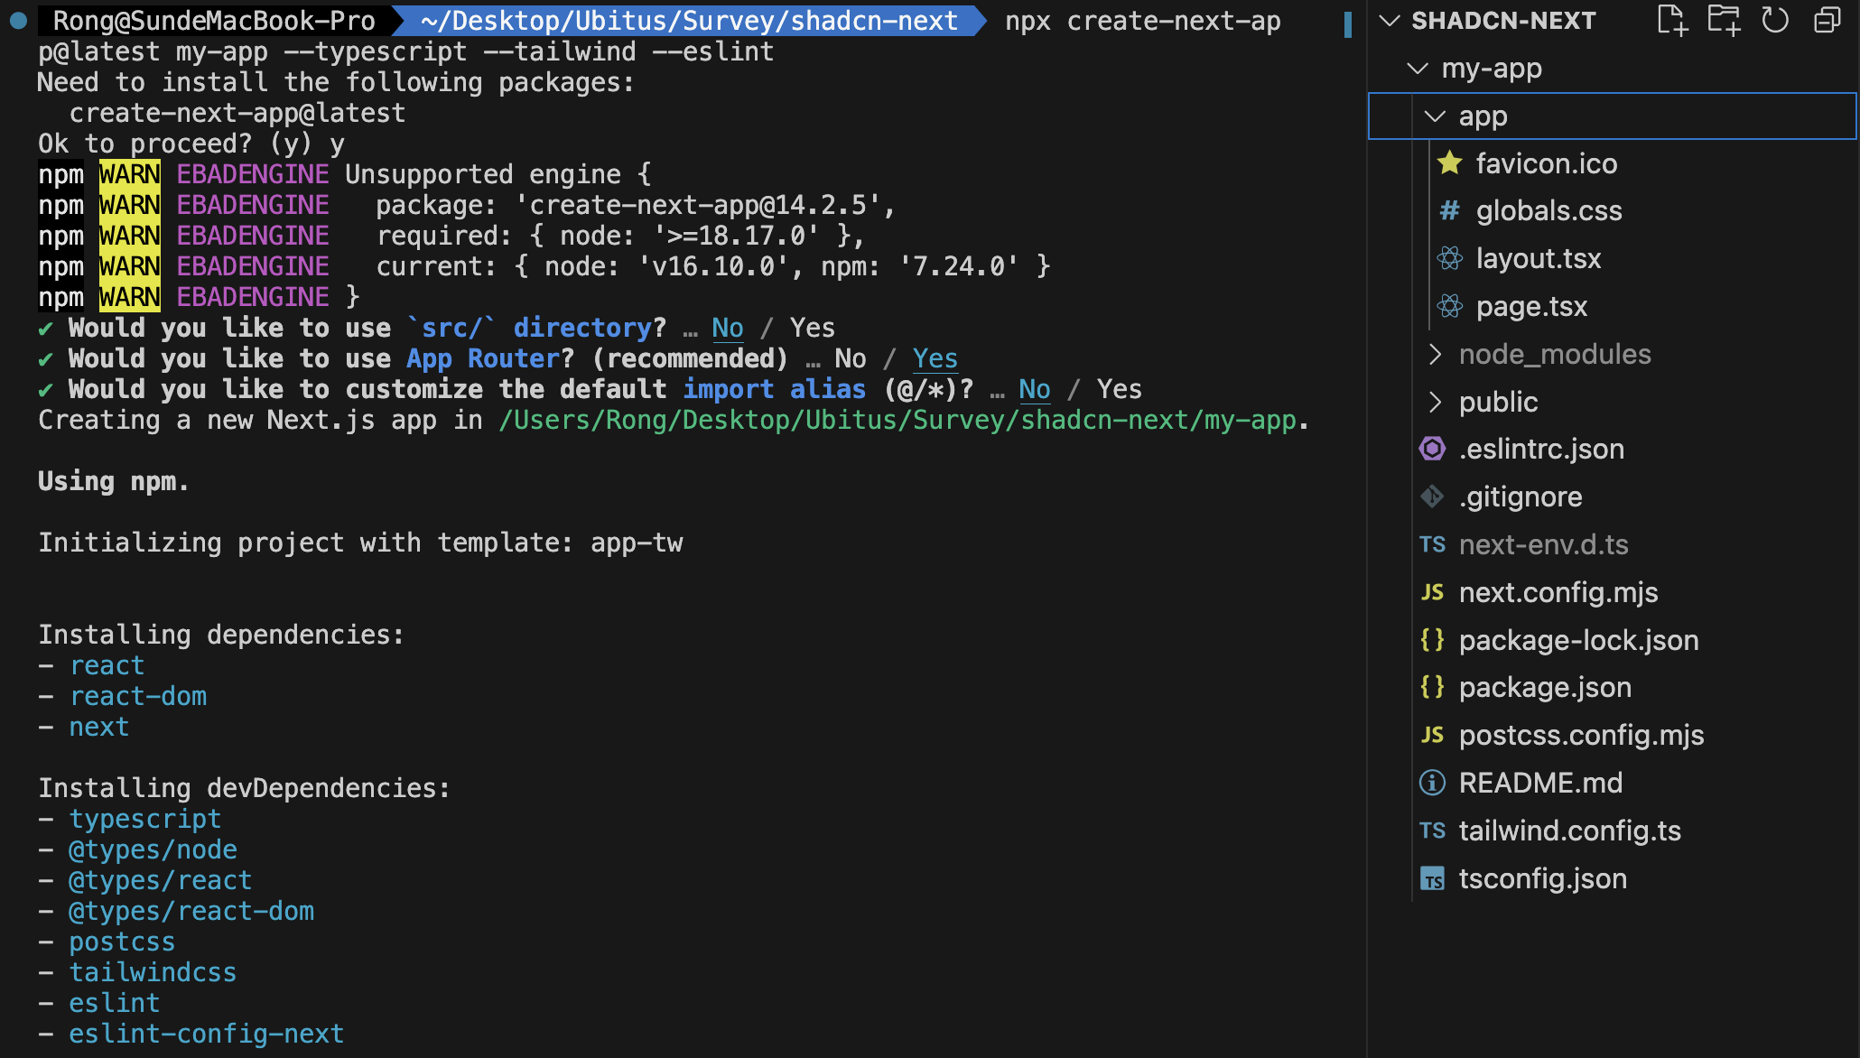Click the React icon of page.tsx

click(x=1450, y=306)
